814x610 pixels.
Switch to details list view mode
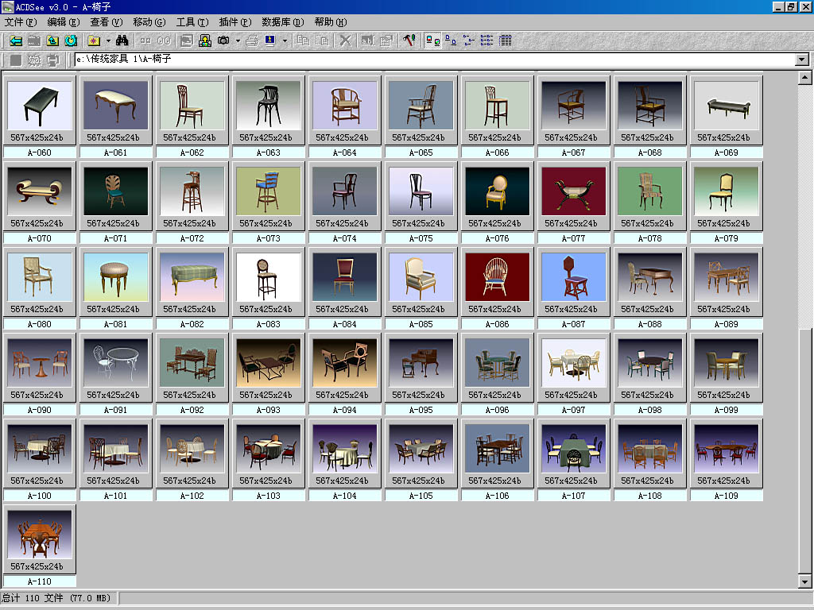[506, 41]
